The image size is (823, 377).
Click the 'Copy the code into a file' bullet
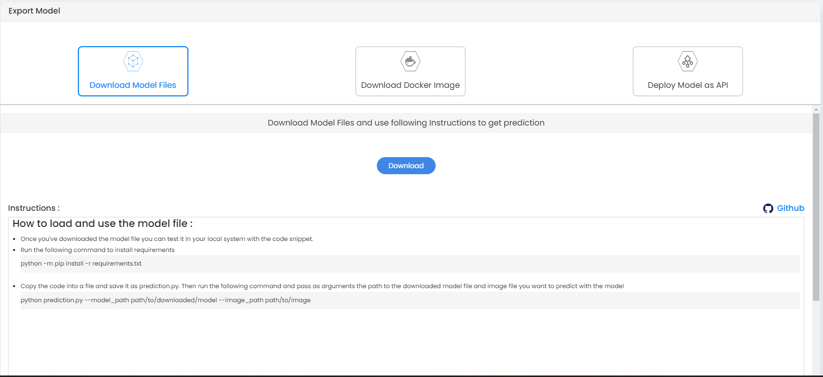(322, 286)
